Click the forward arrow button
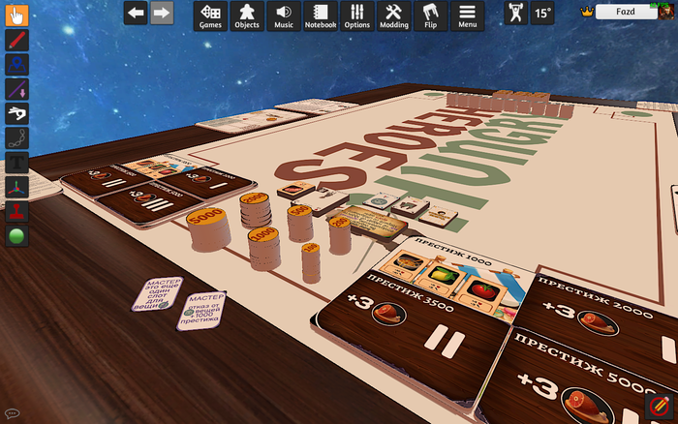This screenshot has width=678, height=424. tap(162, 13)
